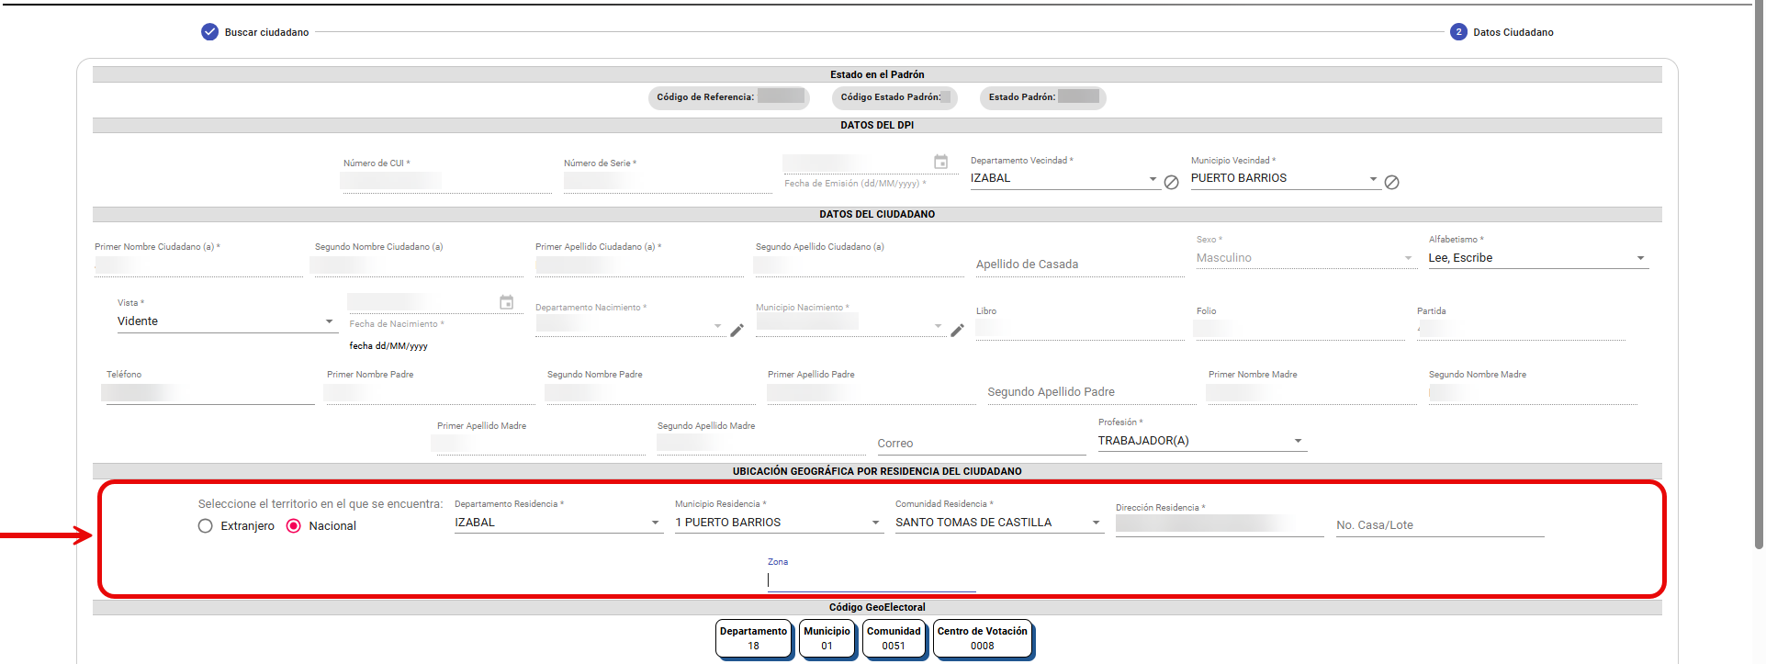1766x664 pixels.
Task: Click the Datos Ciudadano step 2 icon
Action: point(1458,32)
